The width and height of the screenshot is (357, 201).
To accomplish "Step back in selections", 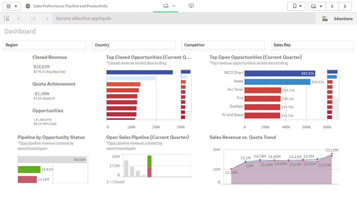I will 20,18.
